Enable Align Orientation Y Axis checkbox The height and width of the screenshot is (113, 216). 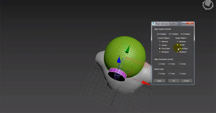pyautogui.click(x=169, y=64)
